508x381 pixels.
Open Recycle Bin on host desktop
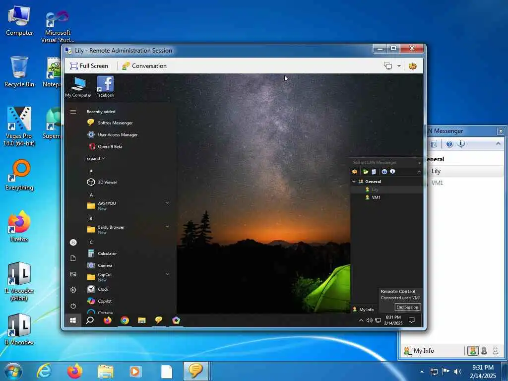[x=19, y=71]
